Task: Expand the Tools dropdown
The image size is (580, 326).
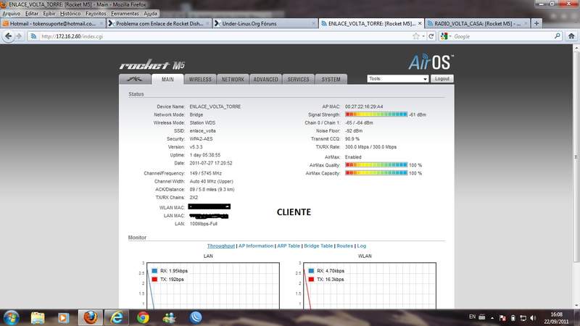Action: (397, 79)
